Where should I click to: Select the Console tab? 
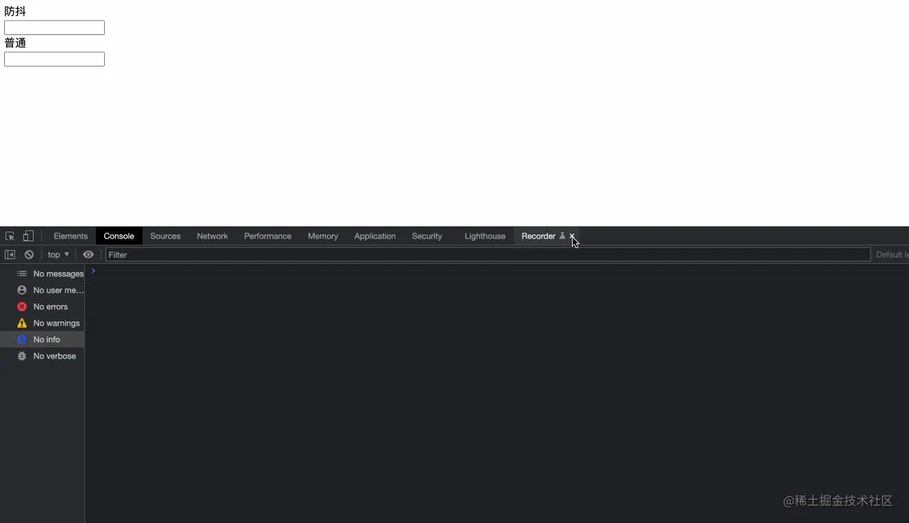[x=119, y=236]
